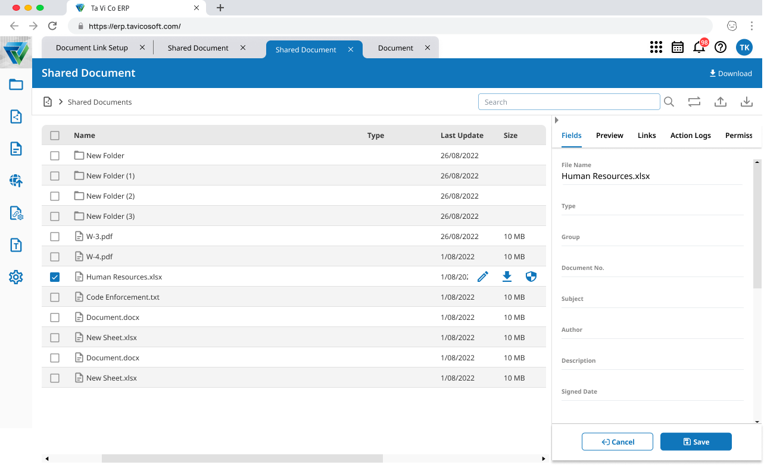The height and width of the screenshot is (465, 764).
Task: Click the search magnifier icon
Action: [669, 102]
